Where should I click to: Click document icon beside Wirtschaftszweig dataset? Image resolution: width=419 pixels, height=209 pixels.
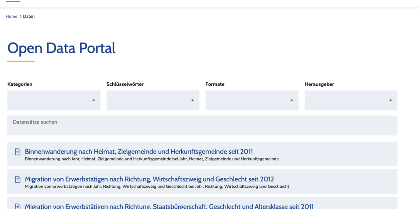(18, 179)
